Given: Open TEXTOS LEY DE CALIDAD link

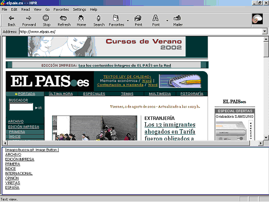Looking at the screenshot, I should coord(127,77).
